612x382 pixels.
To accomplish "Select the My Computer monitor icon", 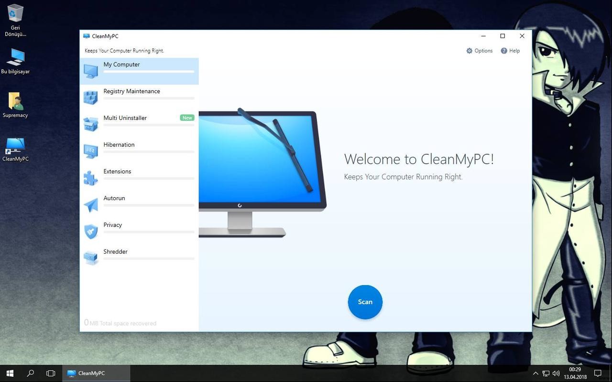I will 91,71.
